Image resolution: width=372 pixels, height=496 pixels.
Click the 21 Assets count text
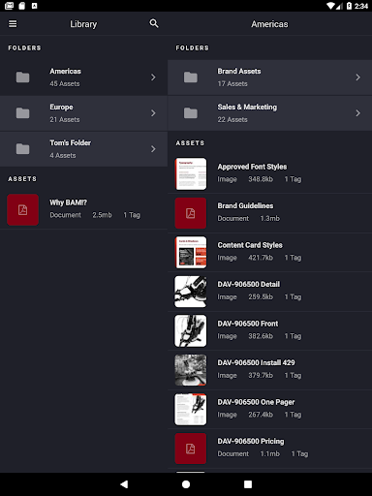point(65,119)
